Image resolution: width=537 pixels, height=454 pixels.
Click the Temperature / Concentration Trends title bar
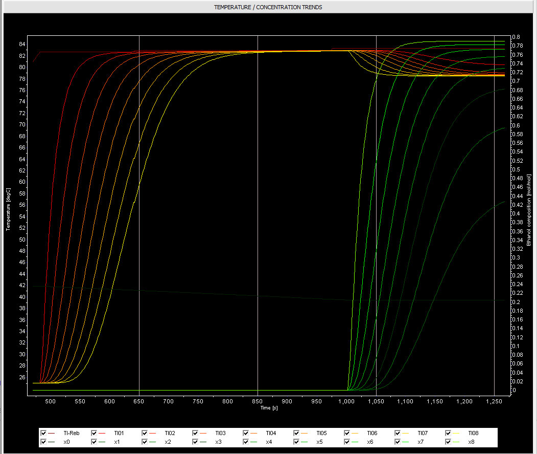tap(268, 7)
